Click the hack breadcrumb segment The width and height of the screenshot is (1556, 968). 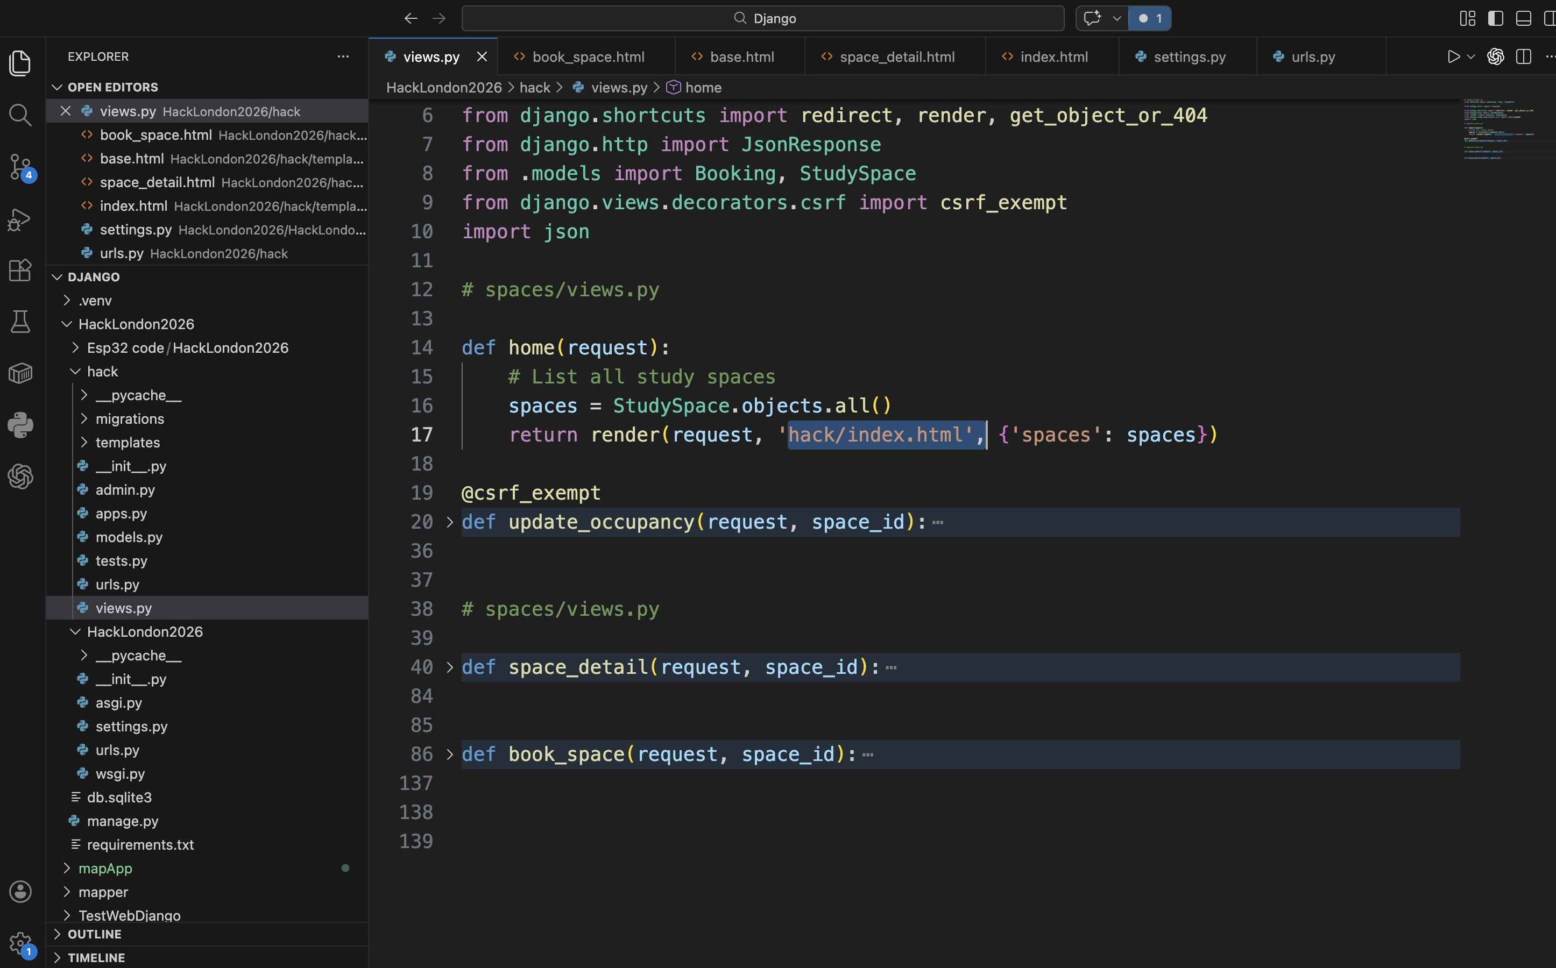(534, 88)
